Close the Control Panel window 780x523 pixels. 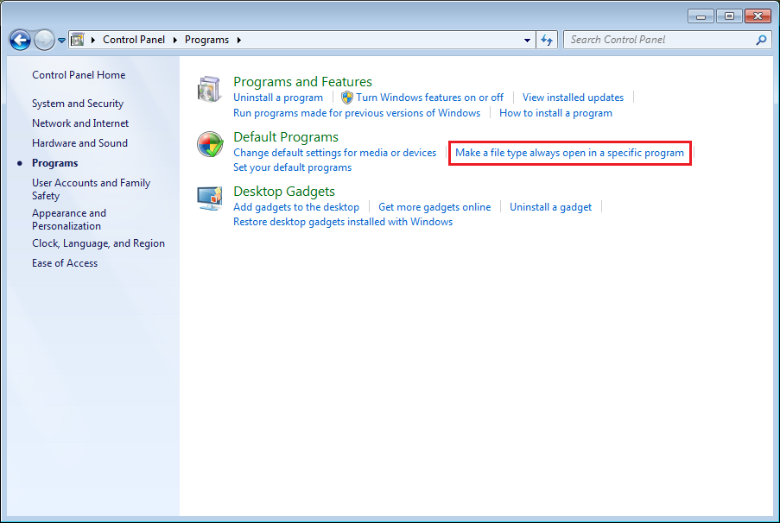[758, 16]
